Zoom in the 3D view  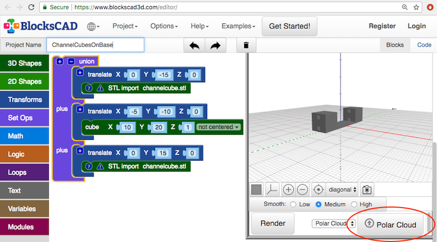[288, 190]
